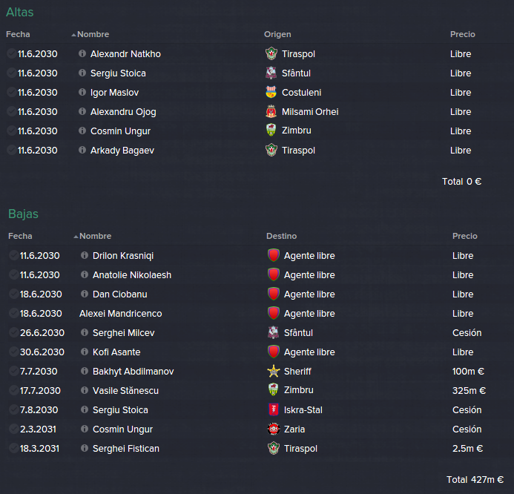Viewport: 514px width, 494px height.
Task: Toggle check circle for Sergiu Stoica signing
Action: (x=11, y=73)
